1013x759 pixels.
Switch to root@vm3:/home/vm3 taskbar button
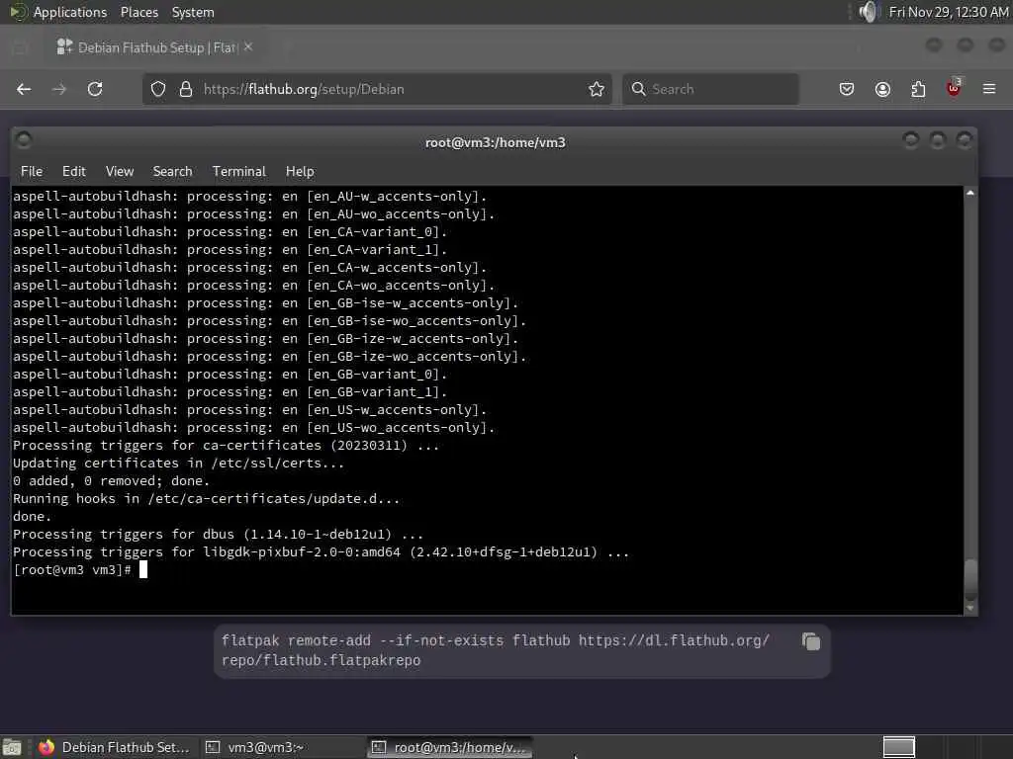pyautogui.click(x=450, y=747)
